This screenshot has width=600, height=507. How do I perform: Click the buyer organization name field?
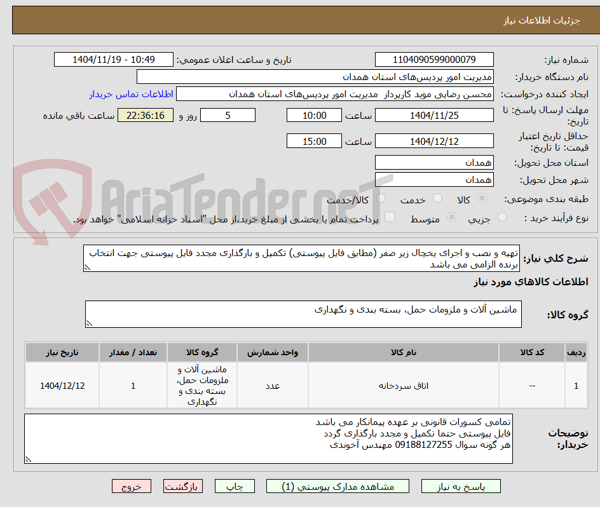(315, 77)
